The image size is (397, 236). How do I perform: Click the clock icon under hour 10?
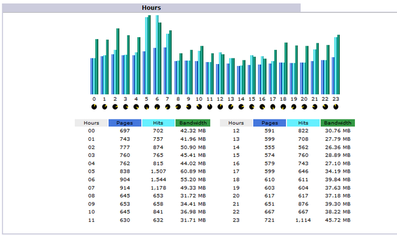pyautogui.click(x=199, y=107)
